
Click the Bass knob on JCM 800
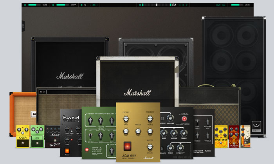tap(126, 131)
